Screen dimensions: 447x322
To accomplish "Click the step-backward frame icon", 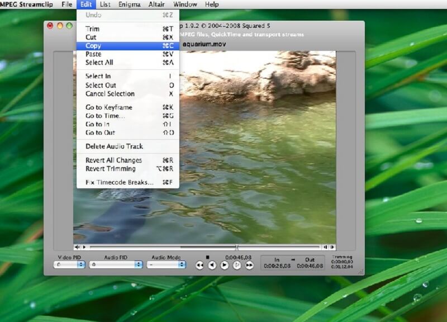I will point(211,264).
